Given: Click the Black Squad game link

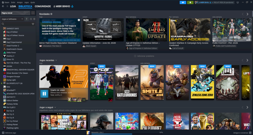Looking at the screenshot, I should (x=89, y=46).
